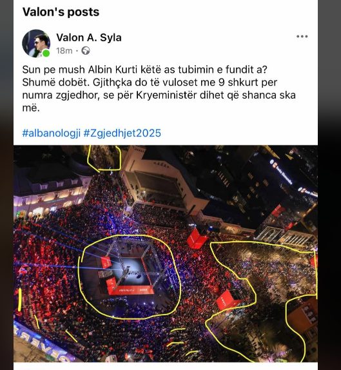Image resolution: width=341 pixels, height=370 pixels.
Task: Click the red cube banner above the stage
Action: coord(197,239)
